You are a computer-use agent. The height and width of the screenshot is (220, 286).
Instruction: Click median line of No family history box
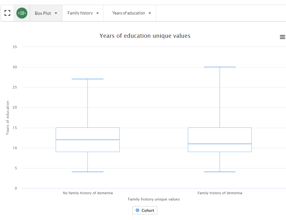tap(87, 140)
